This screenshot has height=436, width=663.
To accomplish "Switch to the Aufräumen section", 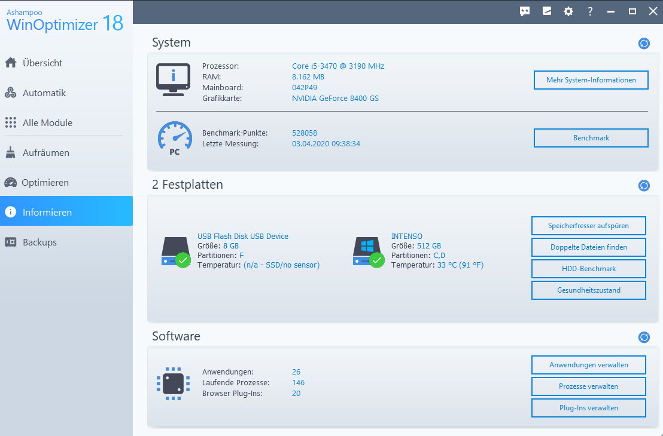I will click(45, 152).
